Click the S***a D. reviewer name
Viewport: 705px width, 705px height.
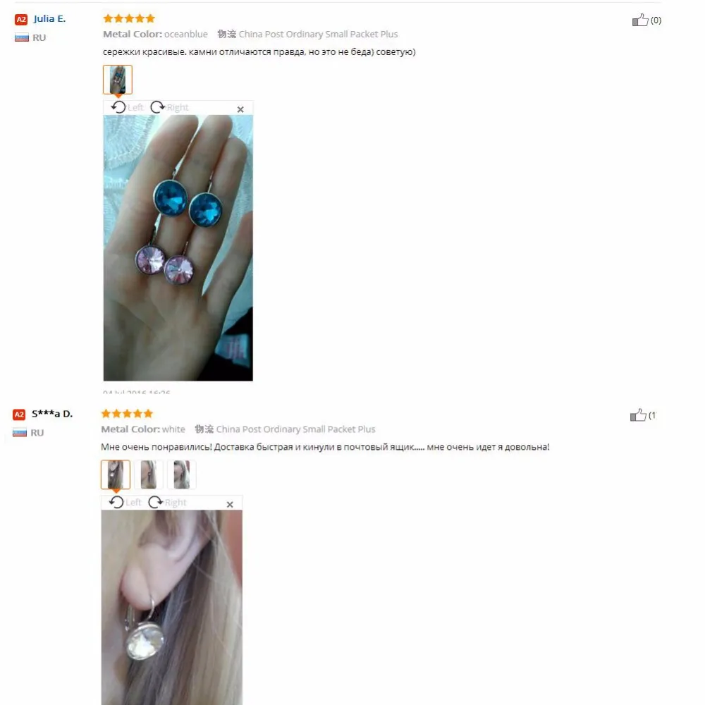[52, 414]
